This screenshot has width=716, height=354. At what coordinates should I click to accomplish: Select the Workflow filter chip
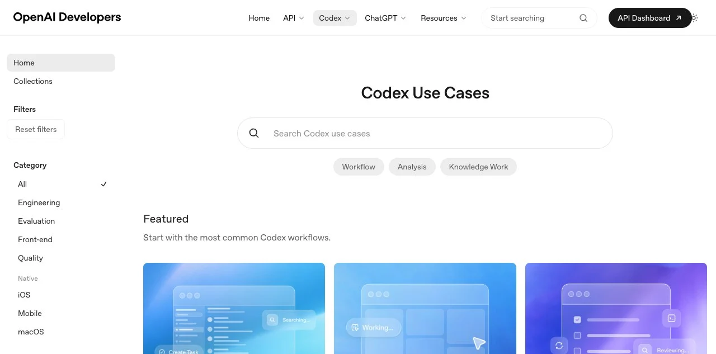pos(359,167)
